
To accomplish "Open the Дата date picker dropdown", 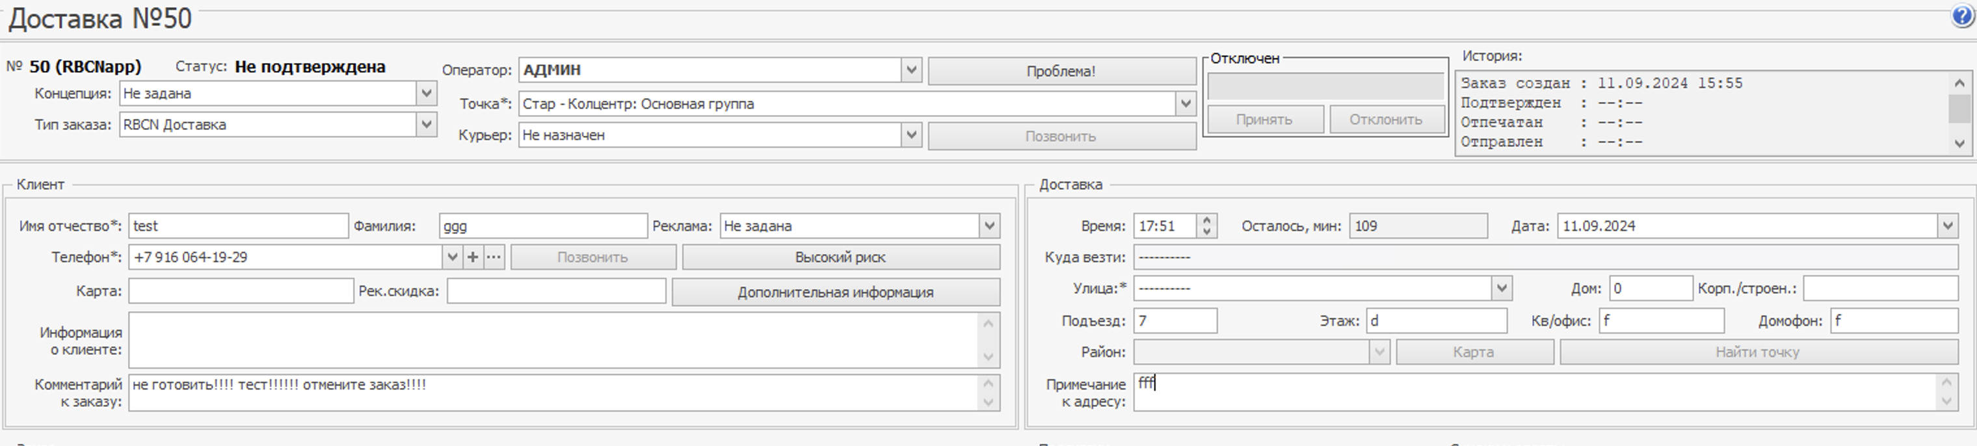I will 1948,226.
